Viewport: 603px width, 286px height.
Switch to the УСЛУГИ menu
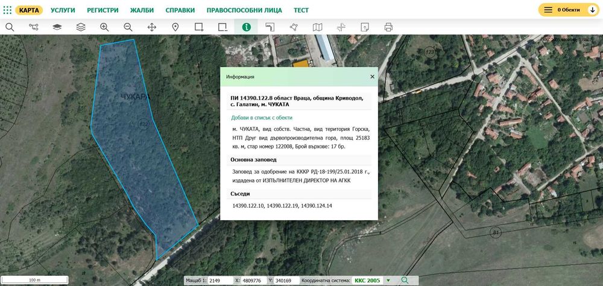pos(63,10)
